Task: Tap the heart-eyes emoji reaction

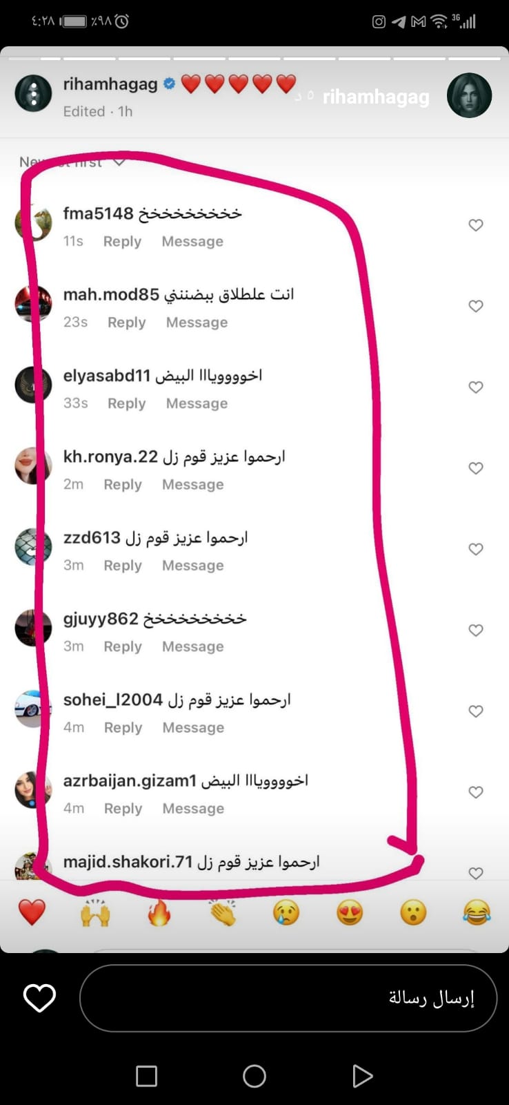Action: pyautogui.click(x=350, y=912)
